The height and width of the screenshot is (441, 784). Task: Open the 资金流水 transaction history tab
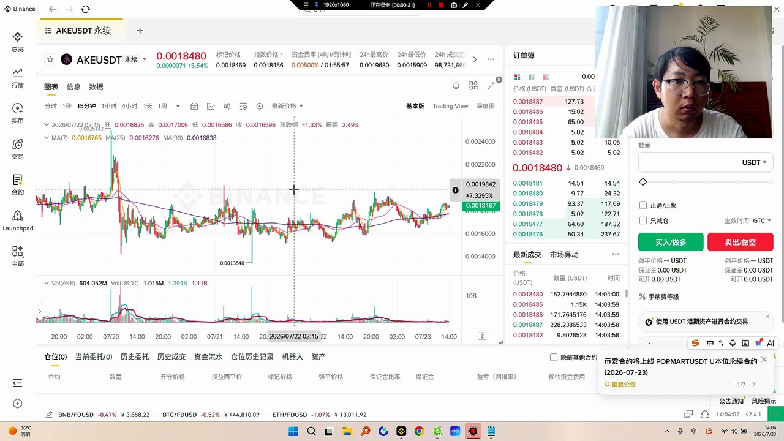208,356
